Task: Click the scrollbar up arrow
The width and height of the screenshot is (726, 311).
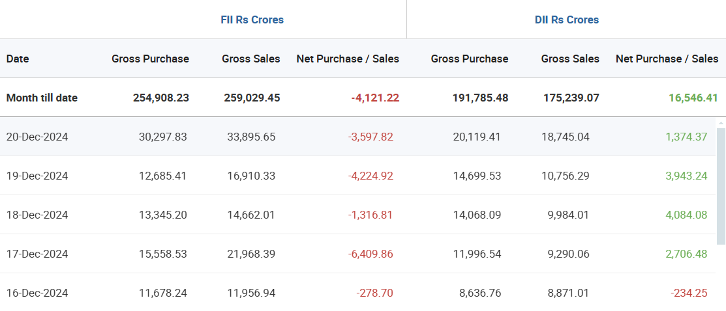Action: (721, 122)
